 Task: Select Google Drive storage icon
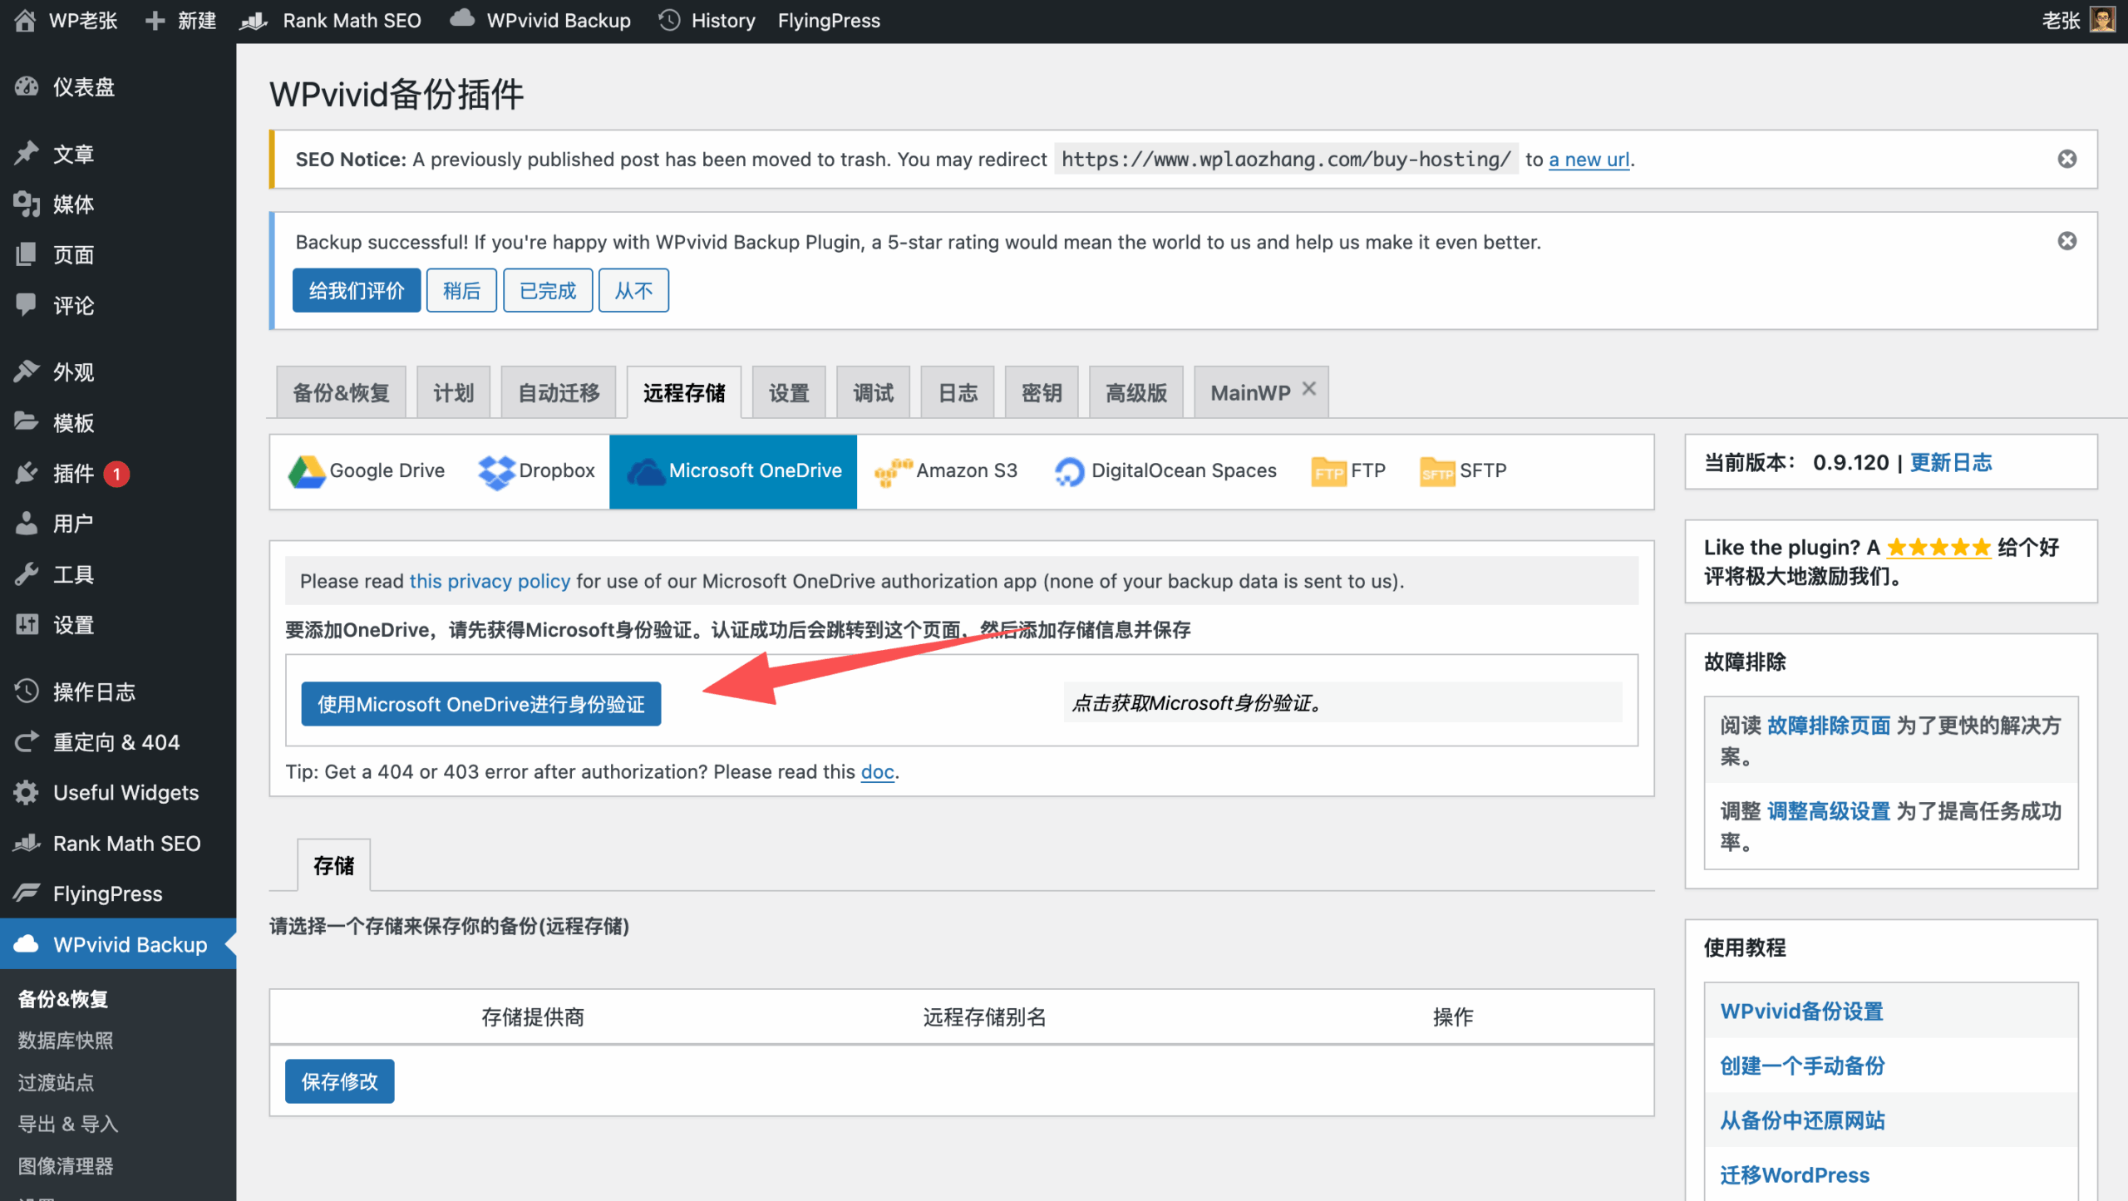307,471
